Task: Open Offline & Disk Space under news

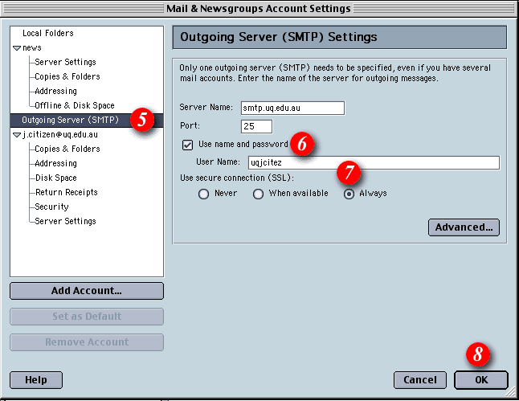Action: pos(74,105)
